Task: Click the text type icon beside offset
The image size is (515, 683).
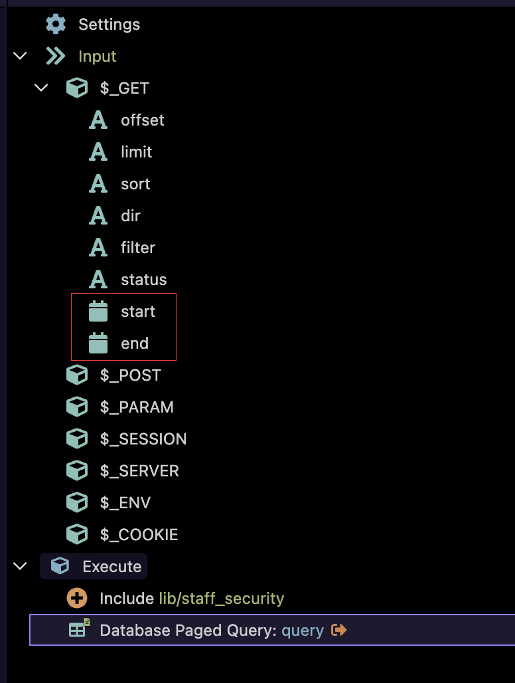Action: click(x=98, y=120)
